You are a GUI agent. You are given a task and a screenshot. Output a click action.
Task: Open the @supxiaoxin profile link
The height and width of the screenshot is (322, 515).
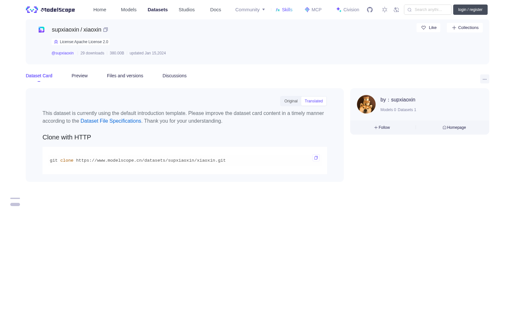pos(62,53)
